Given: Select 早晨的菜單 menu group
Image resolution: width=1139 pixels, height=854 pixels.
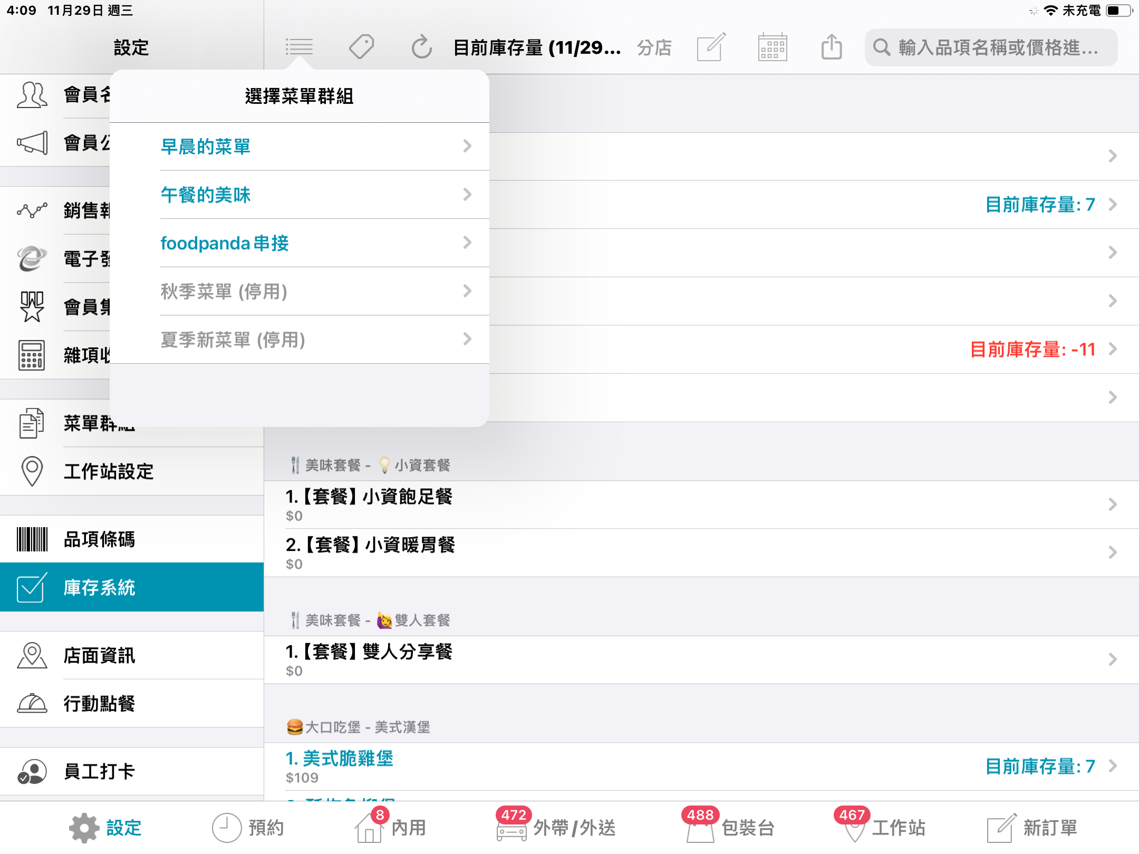Looking at the screenshot, I should [299, 147].
